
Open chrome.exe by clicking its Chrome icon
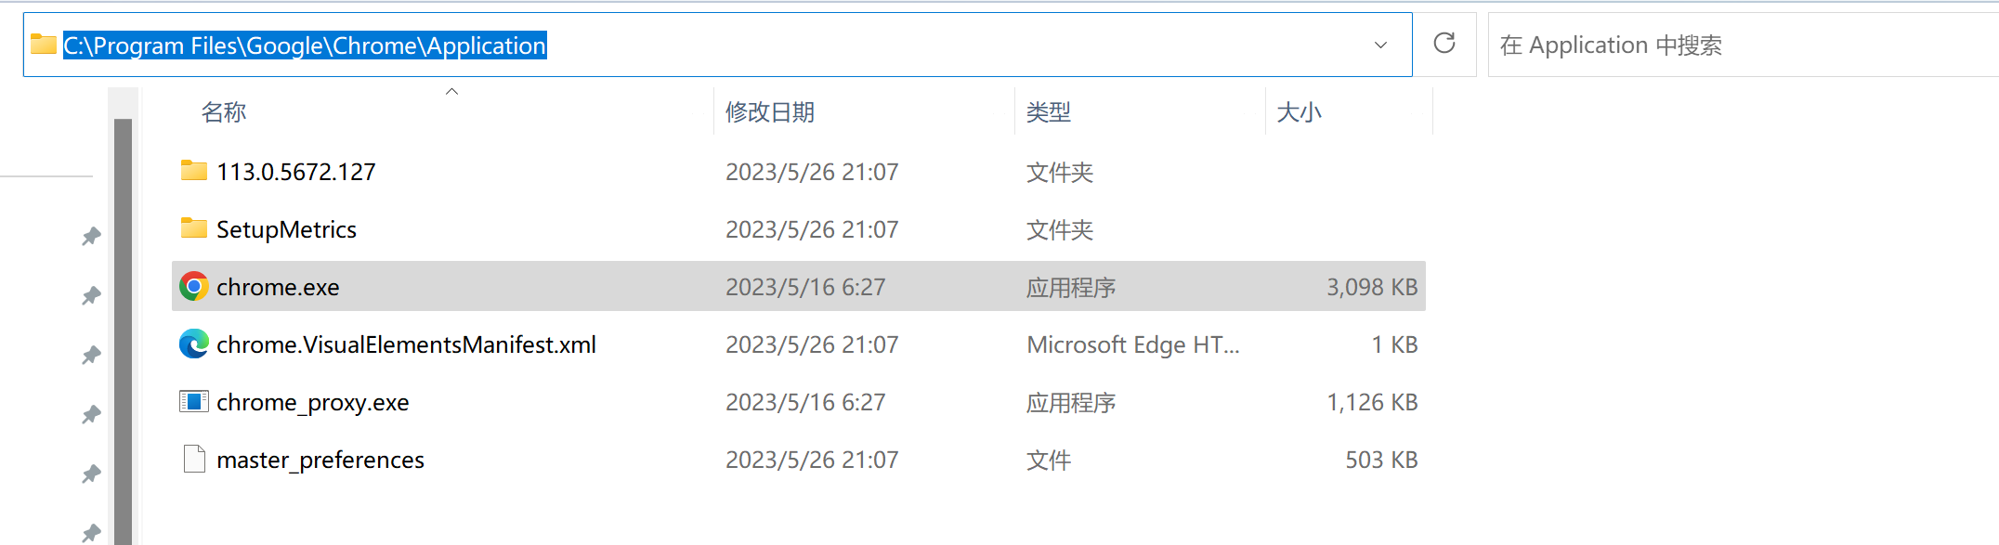click(192, 286)
